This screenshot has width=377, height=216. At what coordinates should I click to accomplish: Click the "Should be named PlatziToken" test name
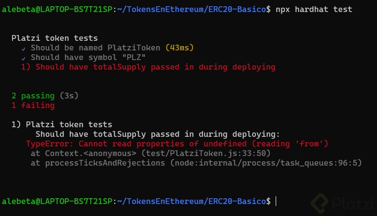point(96,48)
